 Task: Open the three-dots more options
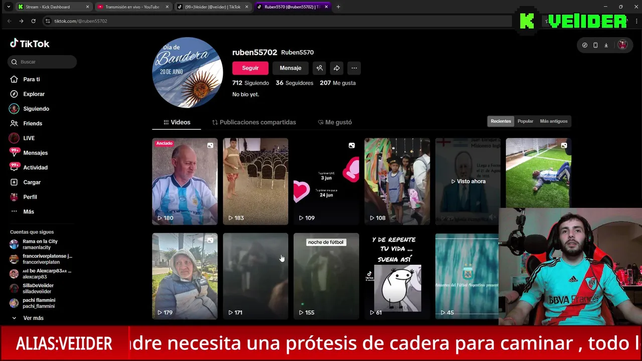click(354, 68)
